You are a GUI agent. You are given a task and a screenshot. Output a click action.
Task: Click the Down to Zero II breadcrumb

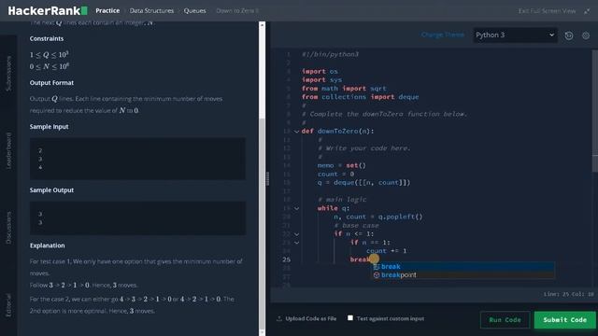237,10
